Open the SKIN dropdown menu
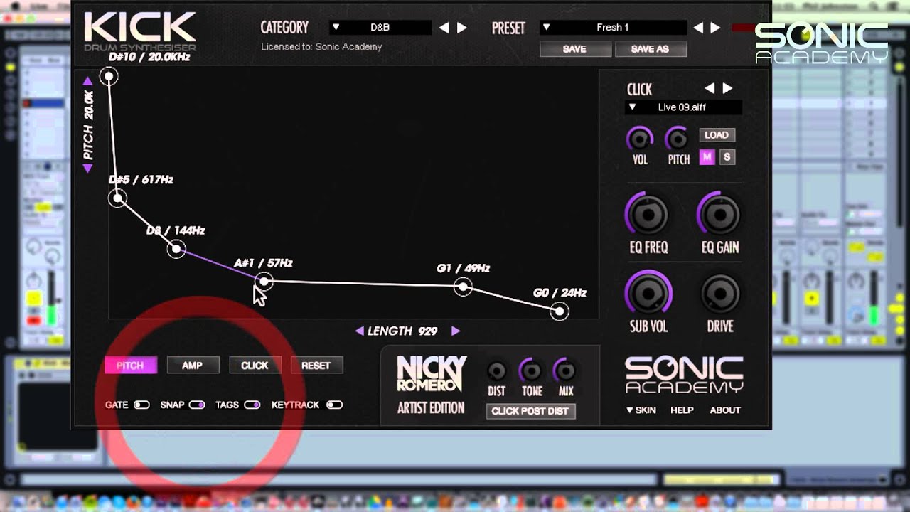910x512 pixels. 641,410
